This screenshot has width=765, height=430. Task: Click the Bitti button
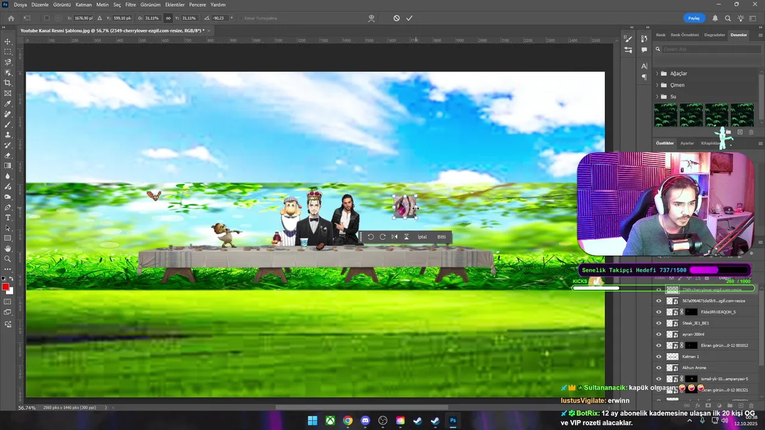(x=442, y=236)
